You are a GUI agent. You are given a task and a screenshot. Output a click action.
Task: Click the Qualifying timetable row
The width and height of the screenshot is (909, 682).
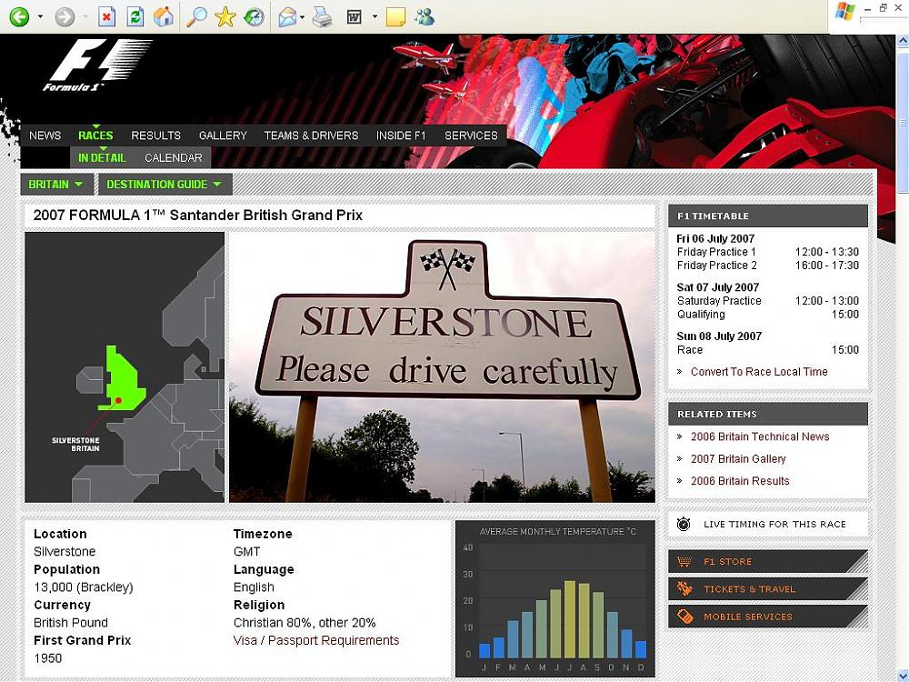[767, 315]
